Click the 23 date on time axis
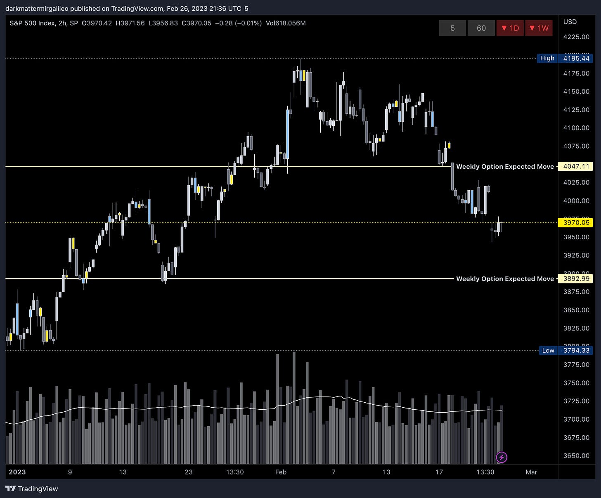Viewport: 601px width, 498px height. (189, 472)
